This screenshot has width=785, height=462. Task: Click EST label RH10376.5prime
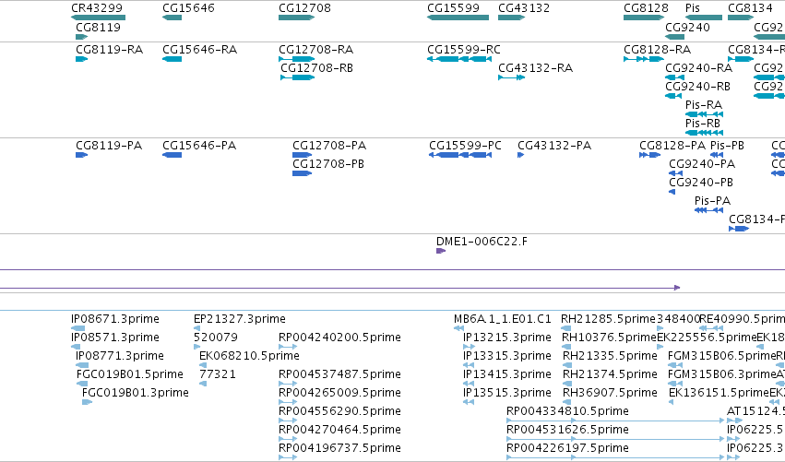pyautogui.click(x=609, y=338)
